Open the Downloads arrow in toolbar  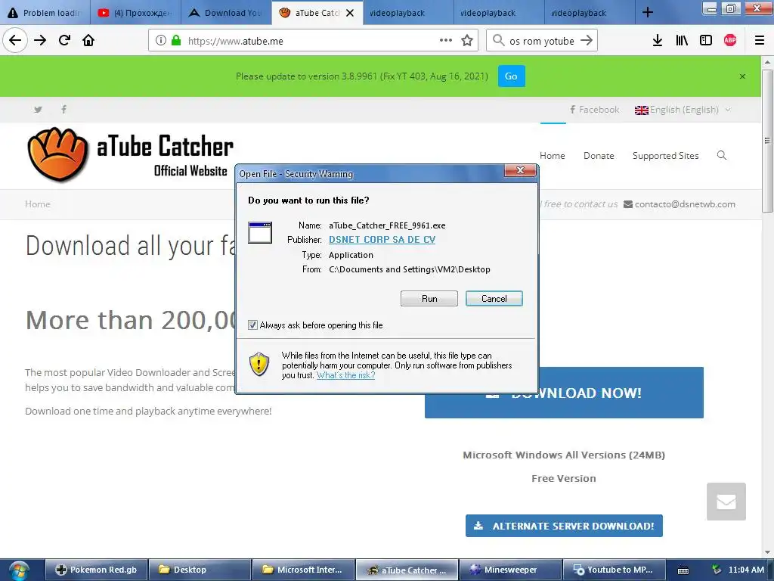click(x=658, y=41)
